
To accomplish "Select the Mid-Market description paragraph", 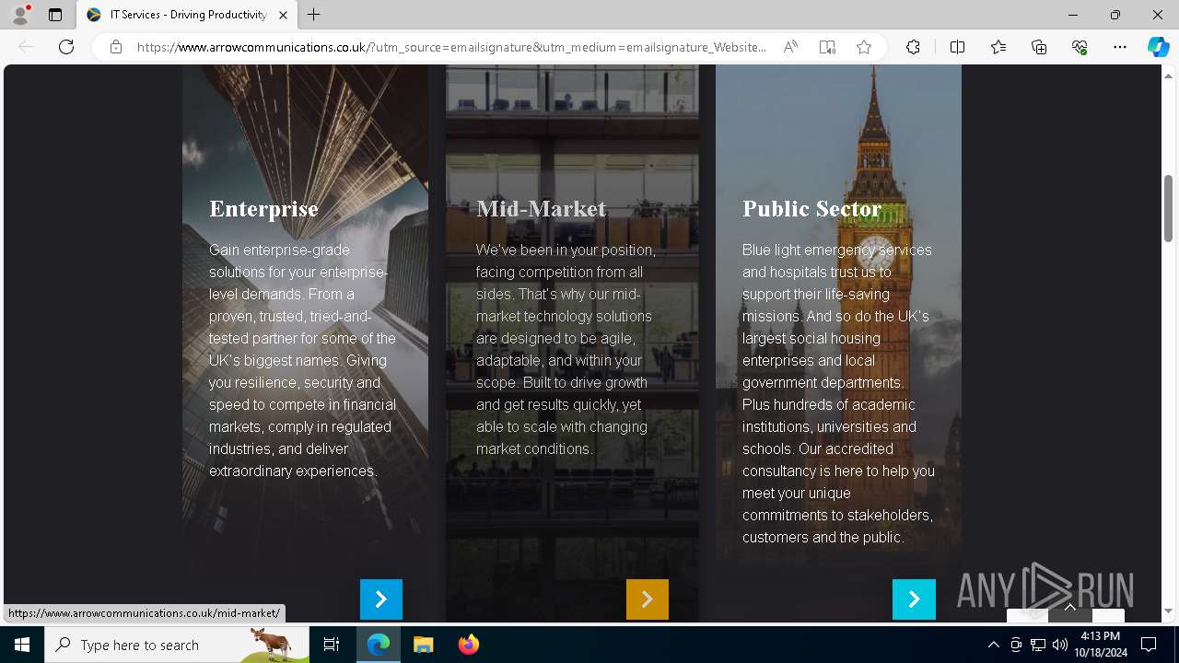I will 566,349.
